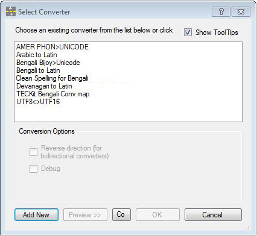Select UTF8<>UTF16 converter
Viewport: 257px width, 236px height.
coord(38,102)
